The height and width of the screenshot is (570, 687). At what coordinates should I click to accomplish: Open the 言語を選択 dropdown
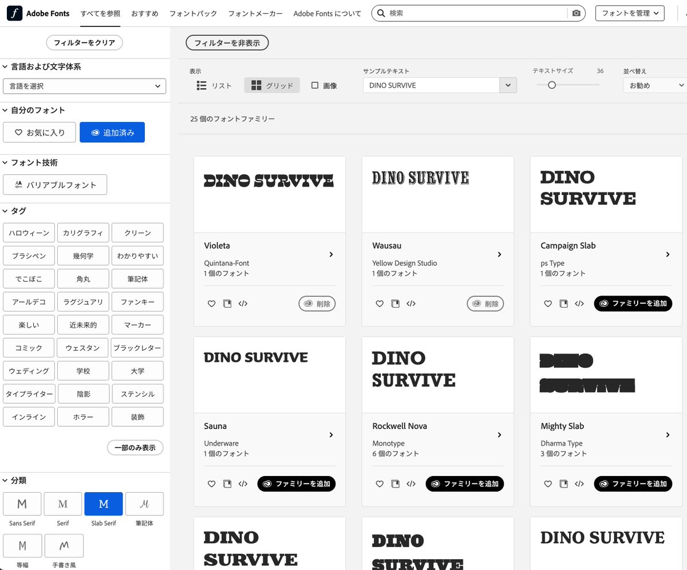(x=84, y=86)
